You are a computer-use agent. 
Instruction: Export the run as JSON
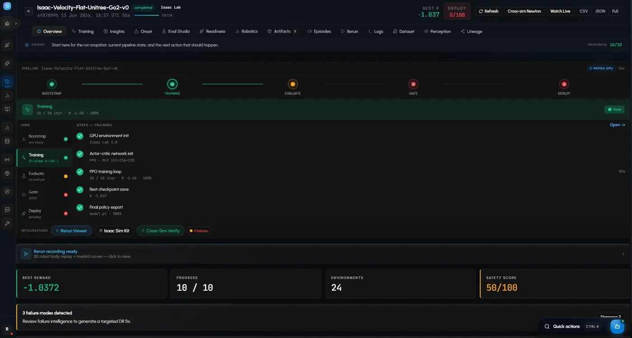600,11
